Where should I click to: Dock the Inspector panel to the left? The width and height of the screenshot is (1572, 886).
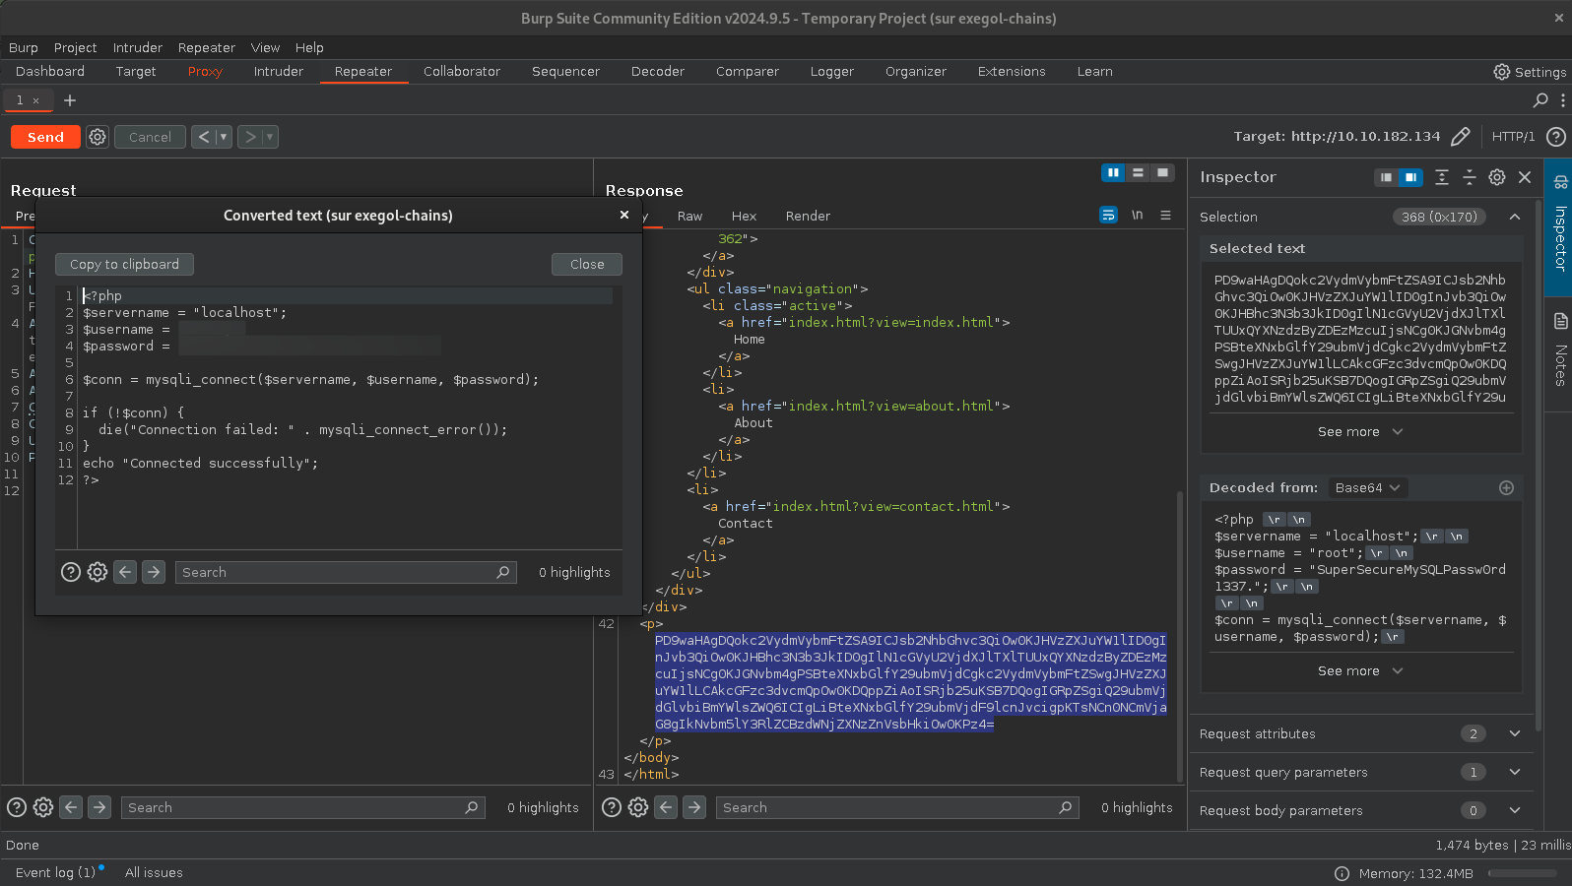1386,177
